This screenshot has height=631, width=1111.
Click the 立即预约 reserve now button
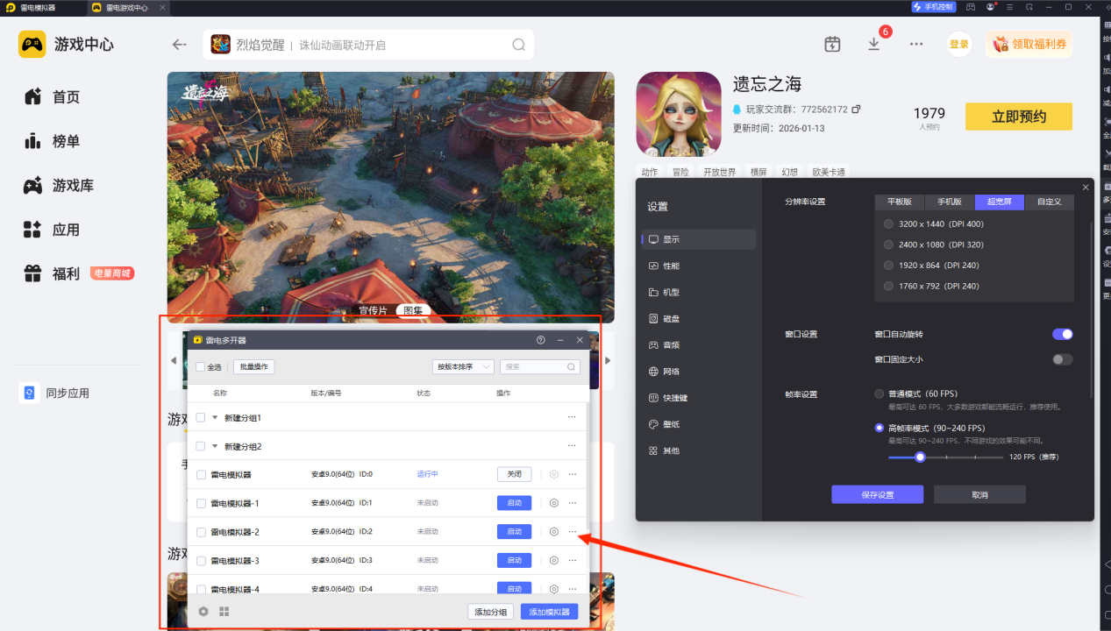click(x=1018, y=117)
